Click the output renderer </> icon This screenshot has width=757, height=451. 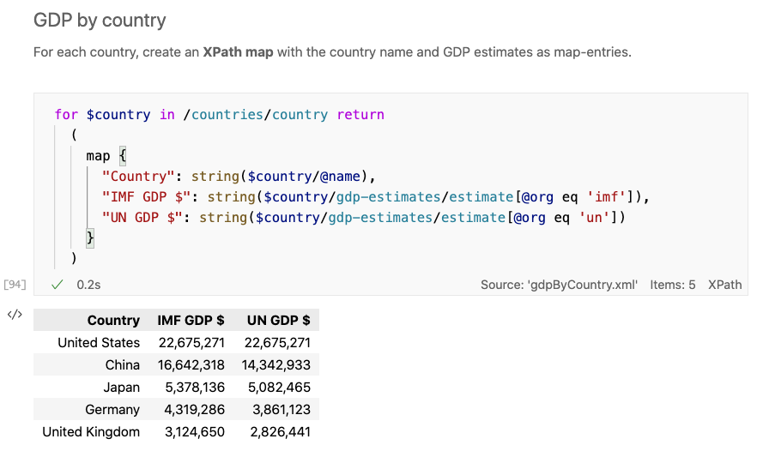point(15,315)
